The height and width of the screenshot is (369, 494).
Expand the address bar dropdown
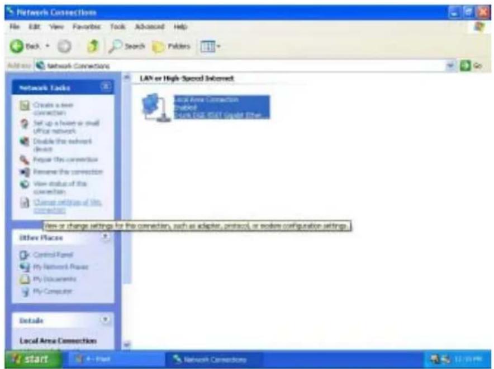(x=451, y=66)
